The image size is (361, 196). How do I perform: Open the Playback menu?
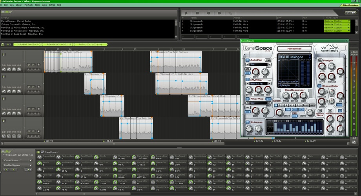point(29,5)
